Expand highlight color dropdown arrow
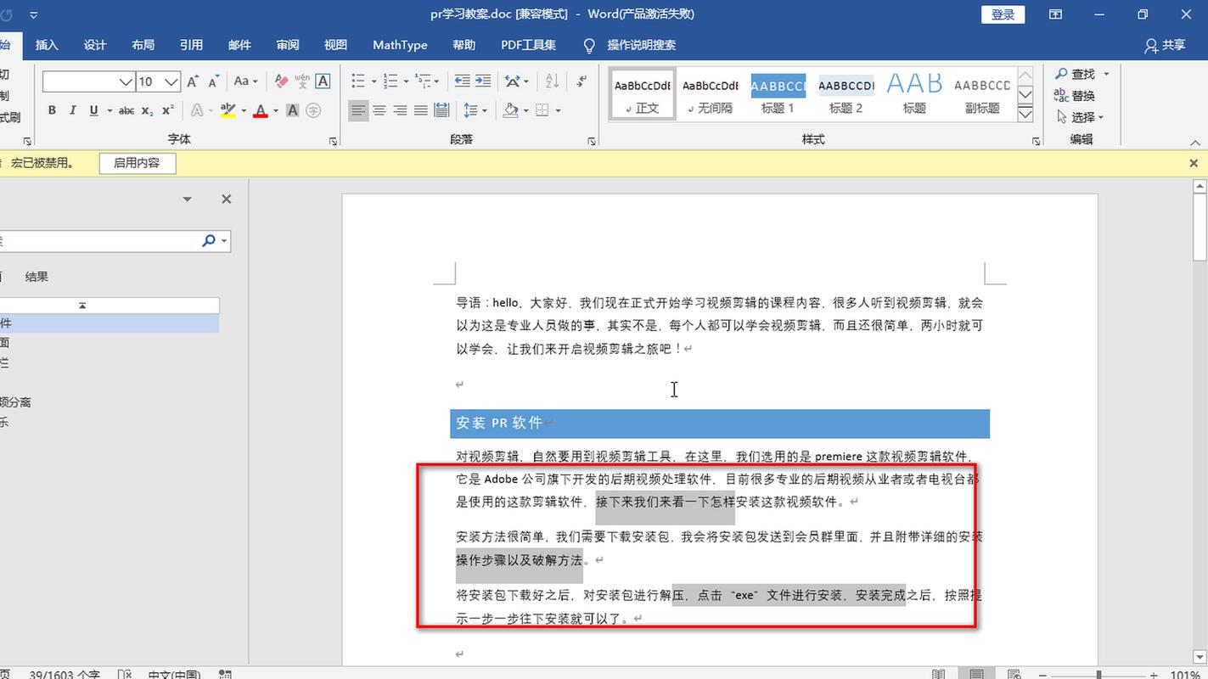Screen dimensions: 1208x679 coord(244,110)
